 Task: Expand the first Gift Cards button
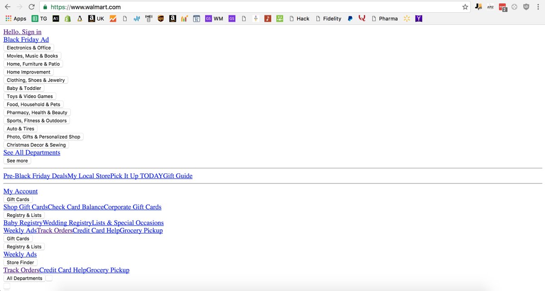tap(18, 199)
